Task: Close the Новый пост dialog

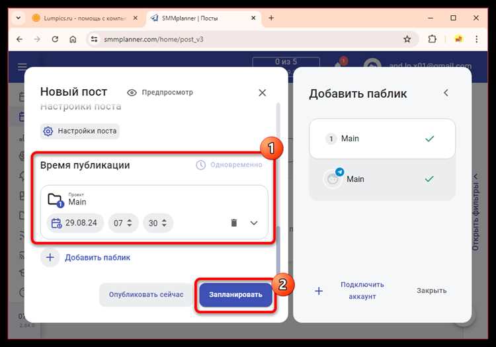Action: pyautogui.click(x=263, y=93)
